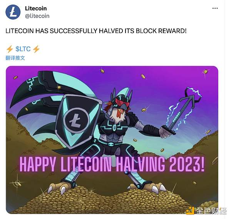Open the Litecoin profile avatar
231x219 pixels.
(x=13, y=12)
